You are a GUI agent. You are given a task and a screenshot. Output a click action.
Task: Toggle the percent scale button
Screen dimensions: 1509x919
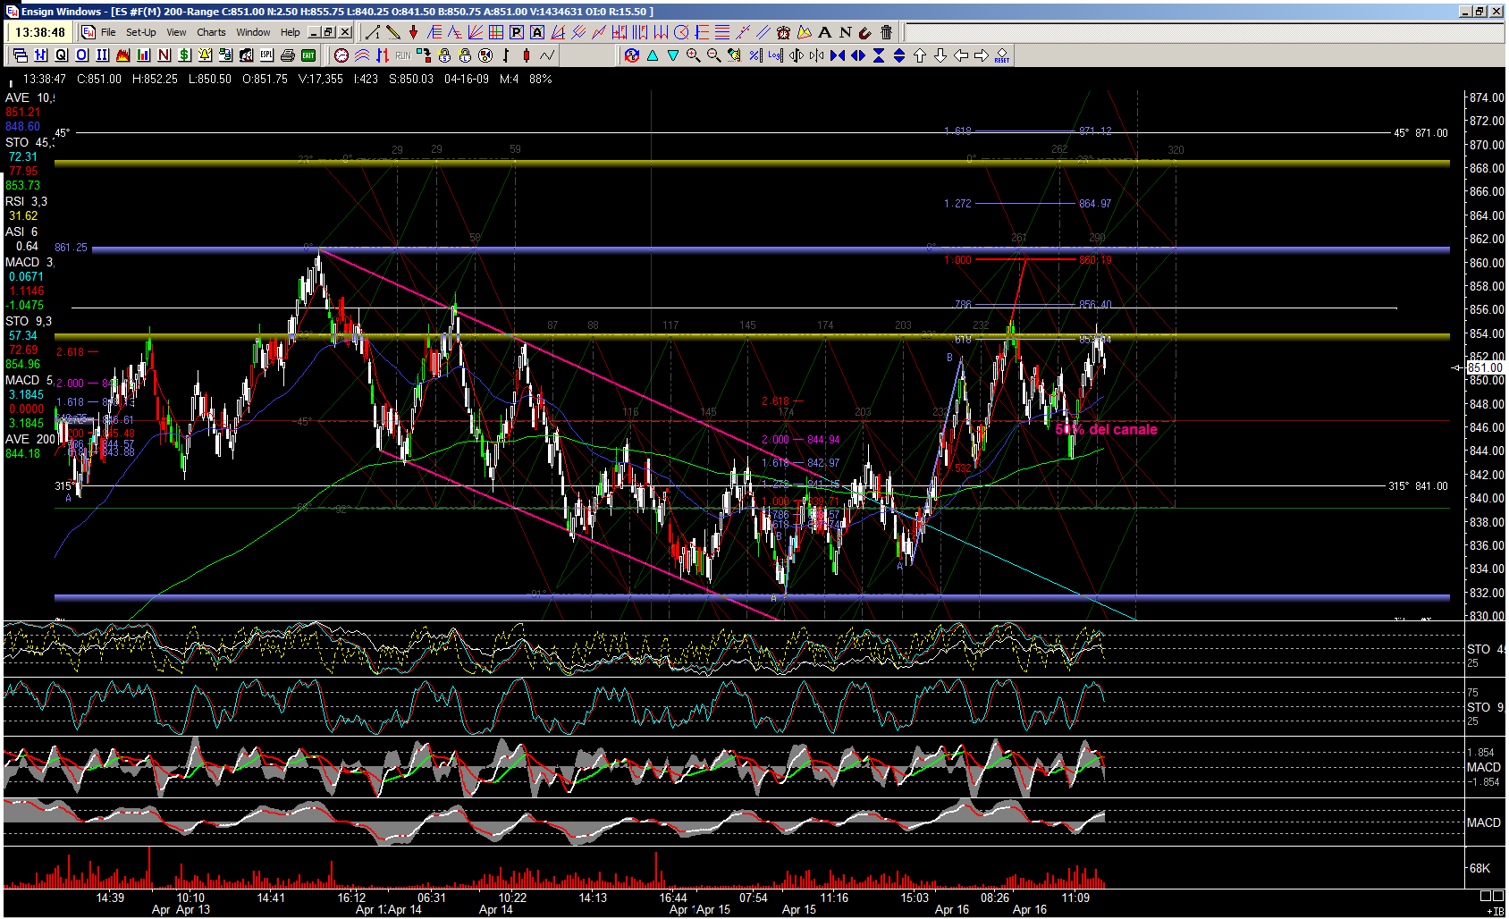[x=755, y=55]
